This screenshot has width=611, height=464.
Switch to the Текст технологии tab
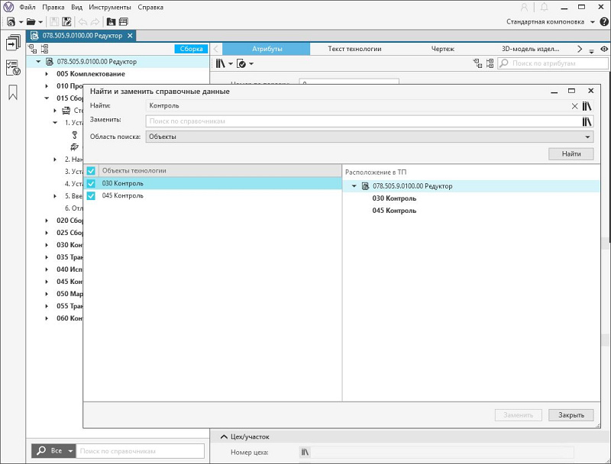tap(354, 49)
